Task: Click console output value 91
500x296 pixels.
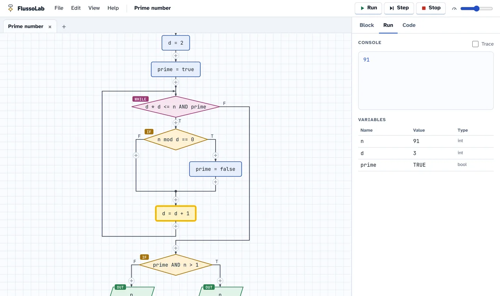Action: tap(366, 60)
